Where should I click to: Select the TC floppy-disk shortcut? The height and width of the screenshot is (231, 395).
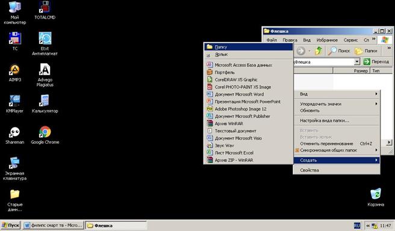pos(15,42)
